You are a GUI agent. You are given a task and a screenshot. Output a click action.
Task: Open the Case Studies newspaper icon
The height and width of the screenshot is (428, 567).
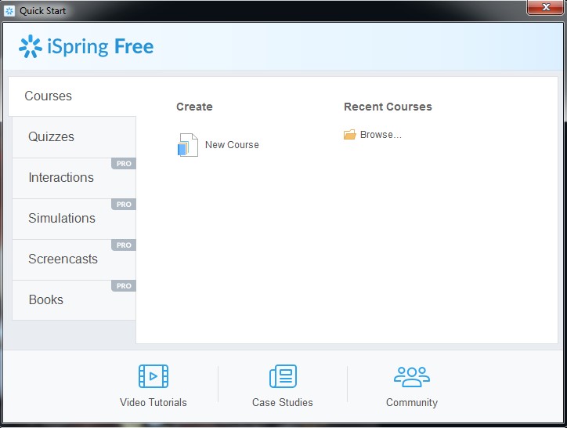283,375
